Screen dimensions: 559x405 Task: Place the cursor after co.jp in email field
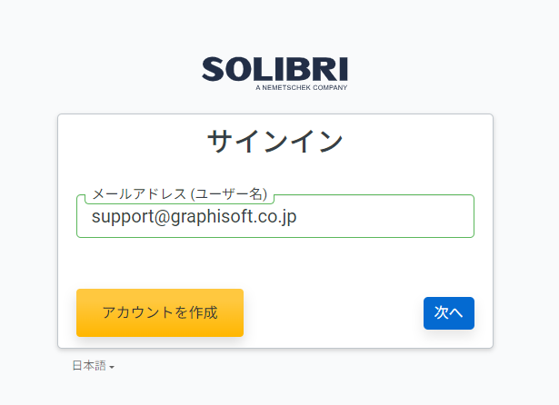(x=297, y=216)
